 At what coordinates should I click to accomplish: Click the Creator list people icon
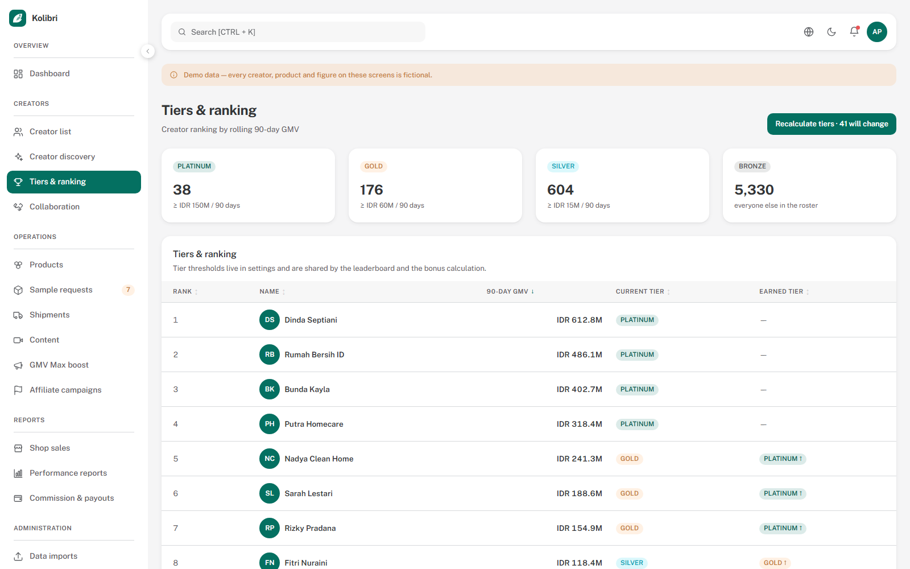coord(18,132)
